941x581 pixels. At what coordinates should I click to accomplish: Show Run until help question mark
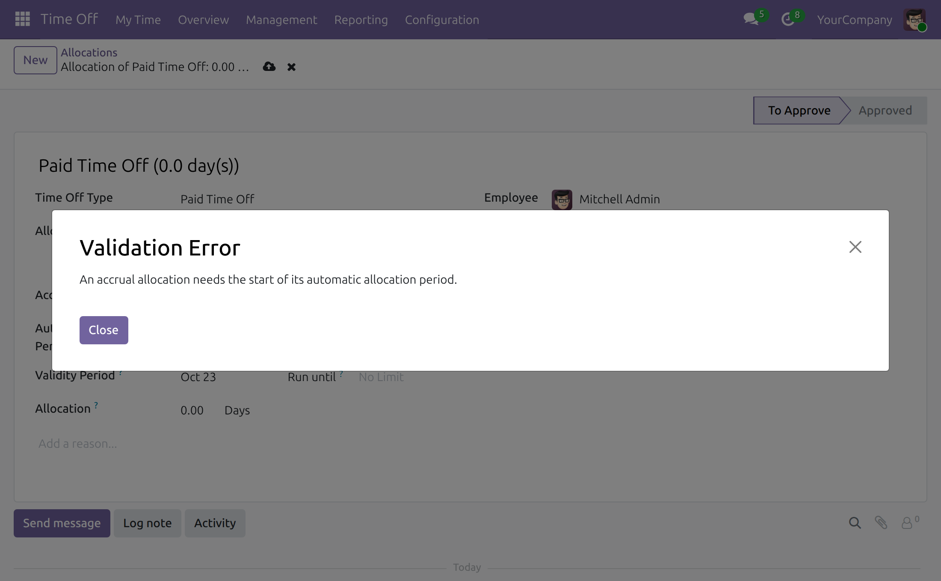click(x=341, y=374)
